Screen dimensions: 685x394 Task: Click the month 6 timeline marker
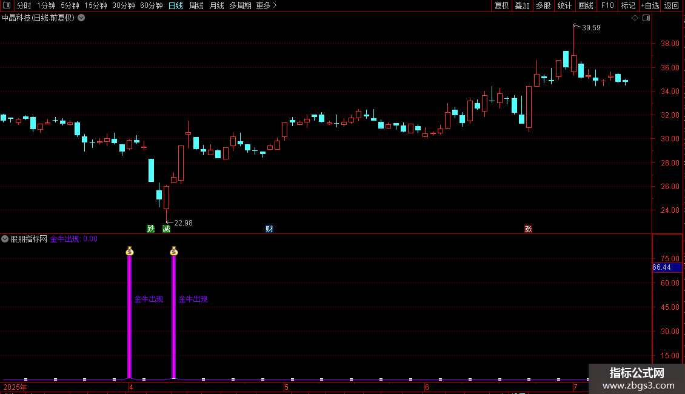click(427, 387)
